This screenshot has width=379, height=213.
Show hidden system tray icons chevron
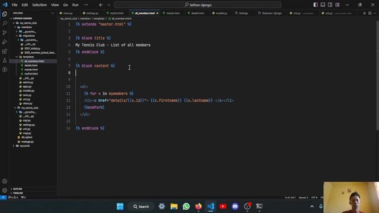coord(312,206)
